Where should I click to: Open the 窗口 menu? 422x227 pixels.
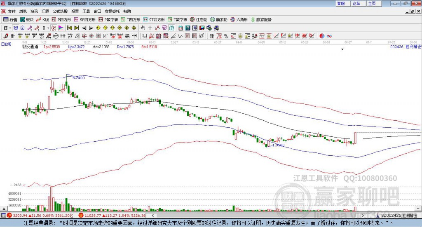pyautogui.click(x=97, y=11)
